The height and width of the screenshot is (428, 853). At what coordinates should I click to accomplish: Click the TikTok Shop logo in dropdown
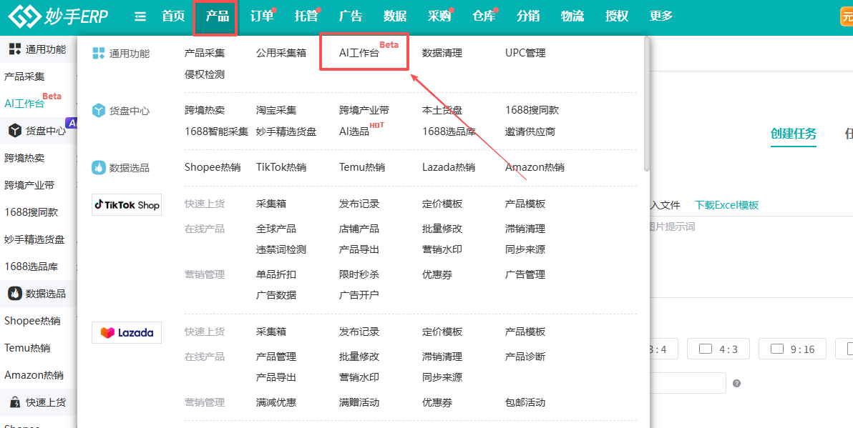click(127, 205)
